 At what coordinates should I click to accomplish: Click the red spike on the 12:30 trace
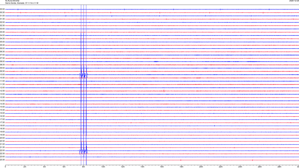[164, 91]
